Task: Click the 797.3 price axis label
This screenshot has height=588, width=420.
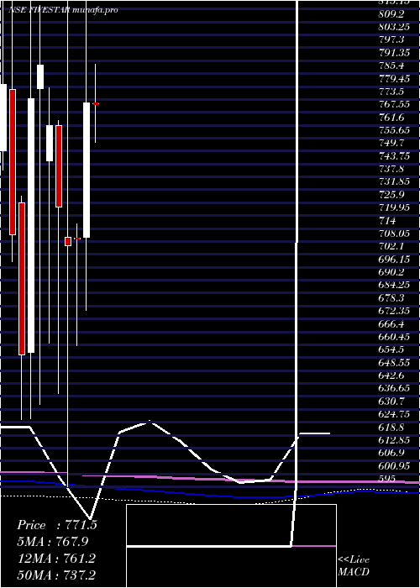Action: (391, 39)
